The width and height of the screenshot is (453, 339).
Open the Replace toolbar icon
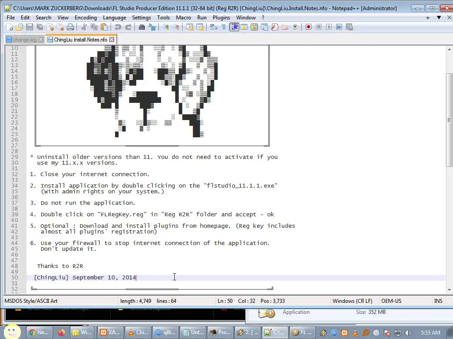coord(152,27)
